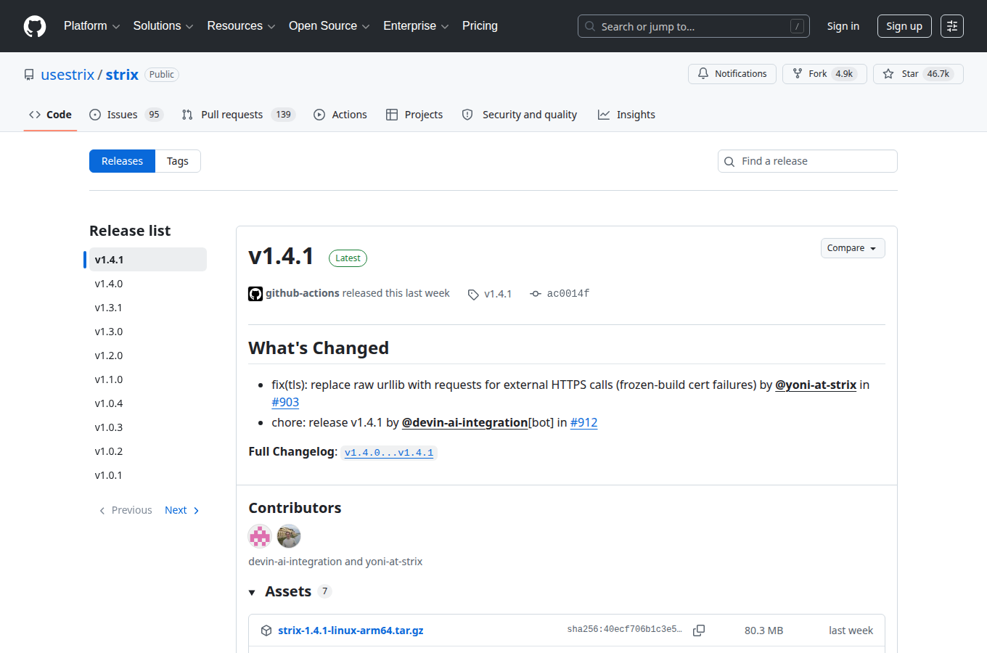Click the command palette icon button

click(952, 26)
